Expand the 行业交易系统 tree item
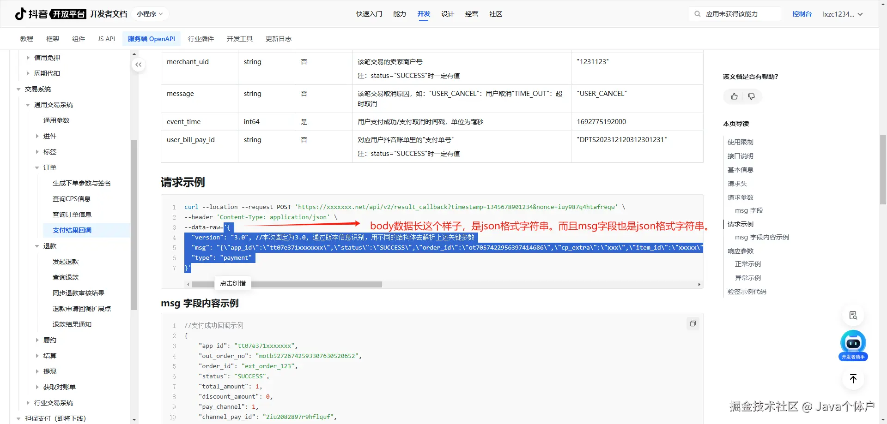Image resolution: width=887 pixels, height=424 pixels. 28,403
